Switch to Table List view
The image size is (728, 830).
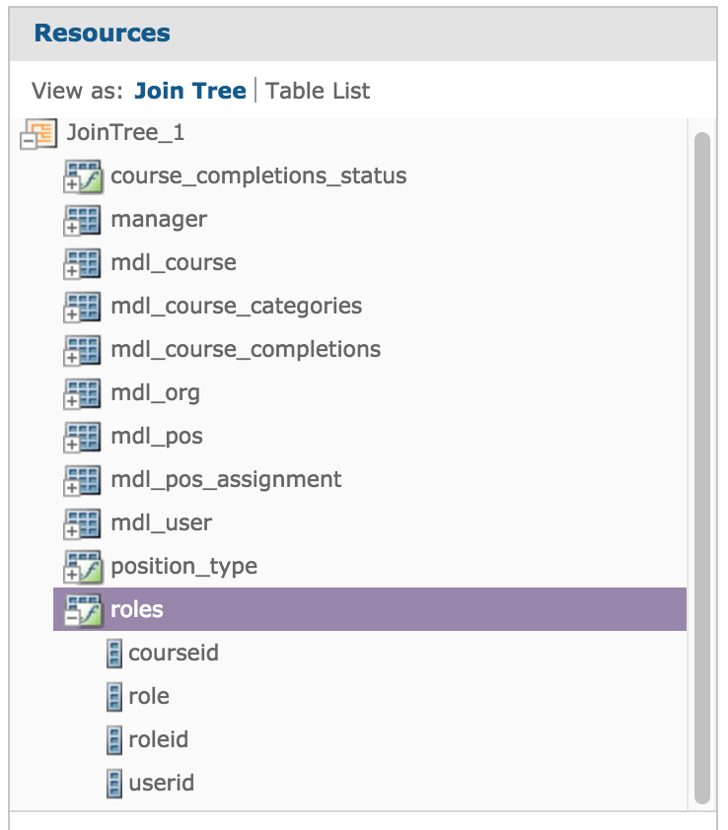pos(318,92)
